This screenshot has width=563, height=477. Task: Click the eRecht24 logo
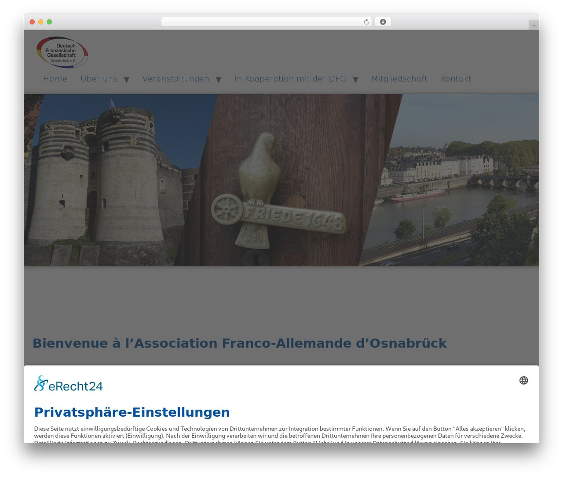[x=68, y=384]
